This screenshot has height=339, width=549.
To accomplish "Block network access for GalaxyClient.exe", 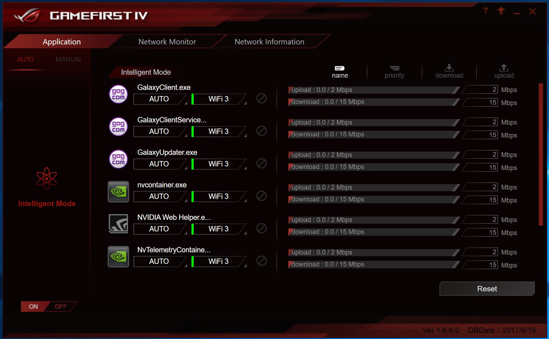I will coord(262,98).
